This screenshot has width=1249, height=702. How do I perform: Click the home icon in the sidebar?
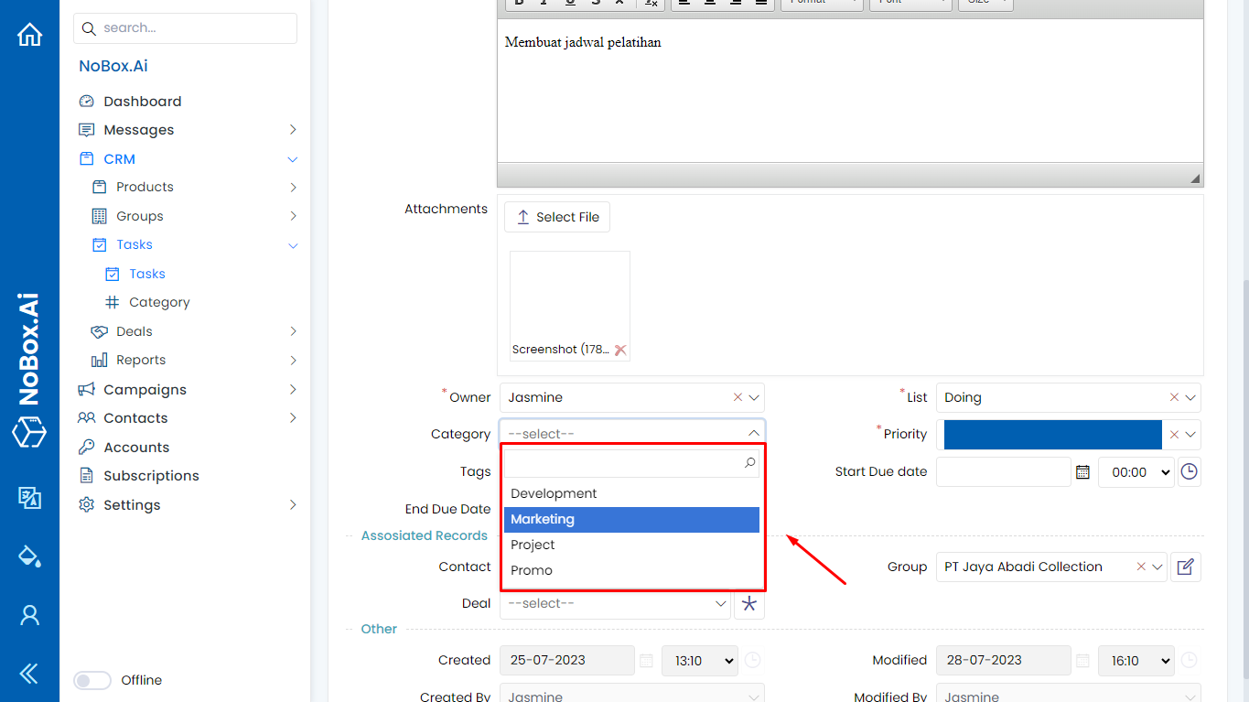click(x=29, y=35)
